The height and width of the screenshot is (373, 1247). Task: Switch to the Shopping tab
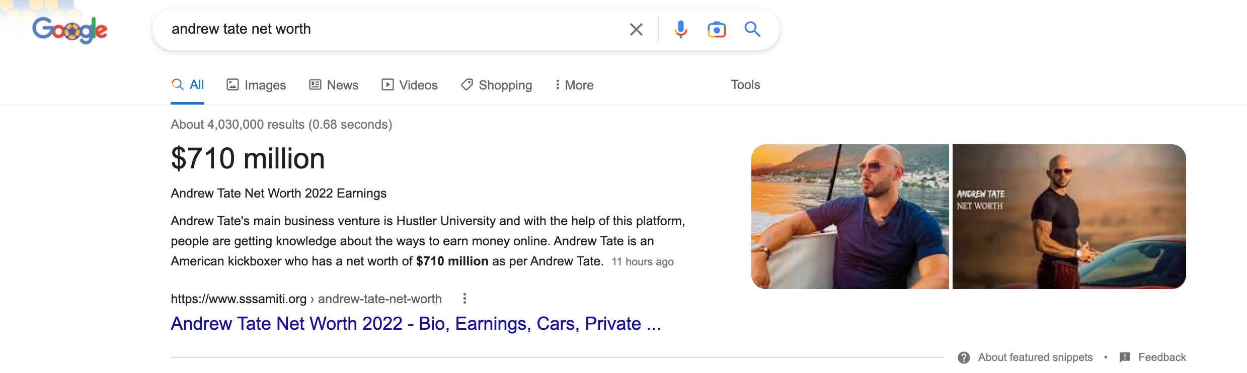tap(497, 85)
